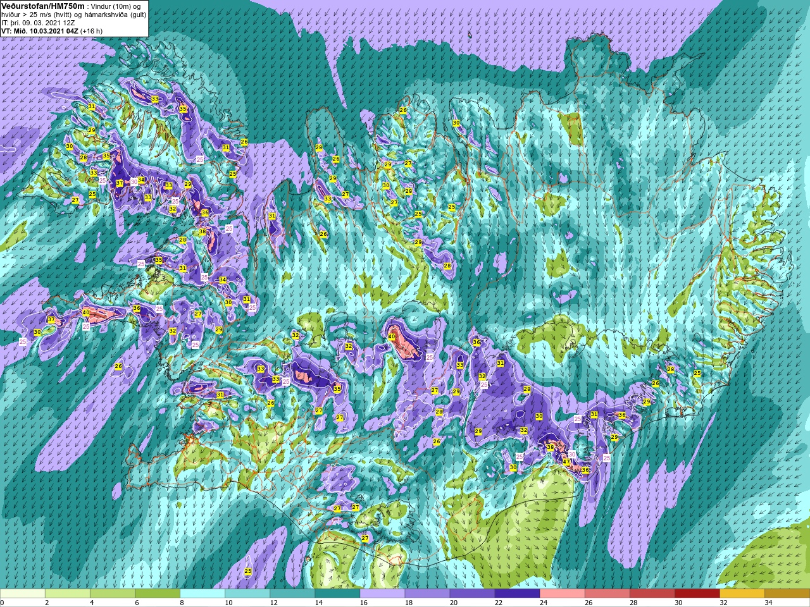810x607 pixels.
Task: Select the legend swatch between 16 and 18
Action: pyautogui.click(x=382, y=594)
